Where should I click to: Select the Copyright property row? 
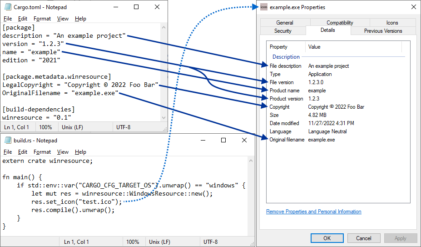click(x=338, y=107)
